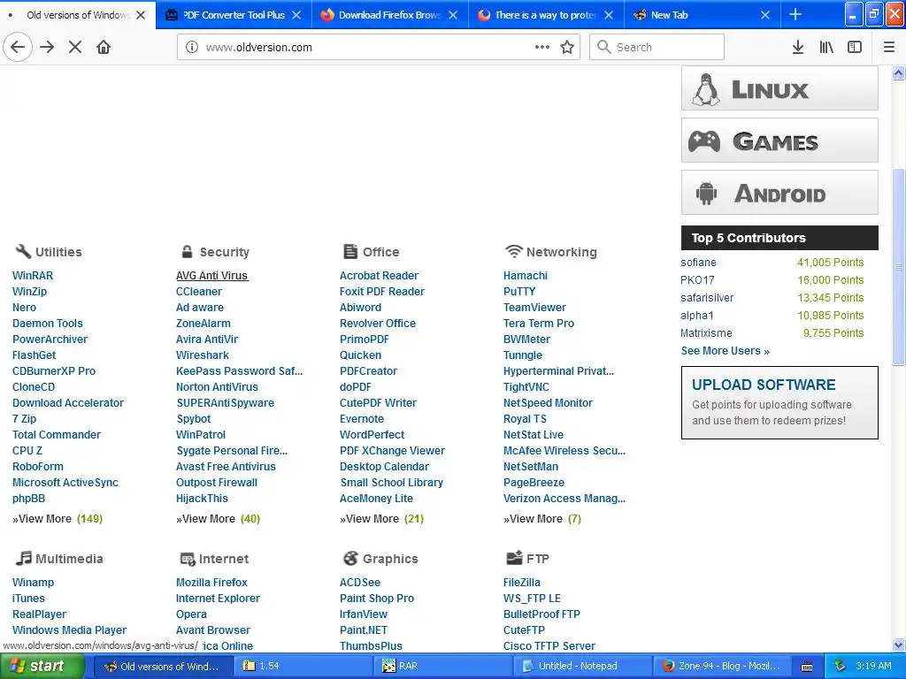Image resolution: width=906 pixels, height=679 pixels.
Task: Click the Security padlock icon
Action: tap(187, 251)
